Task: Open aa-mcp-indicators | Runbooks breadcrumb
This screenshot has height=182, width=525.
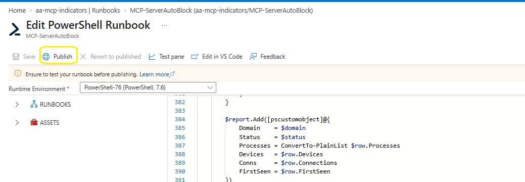Action: (x=78, y=11)
